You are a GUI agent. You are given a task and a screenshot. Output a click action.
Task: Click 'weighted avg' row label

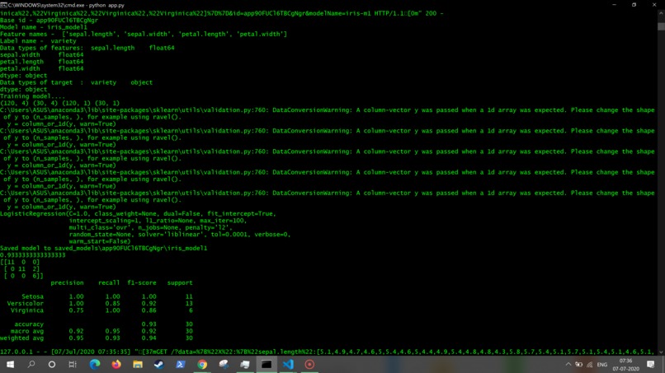[21, 338]
